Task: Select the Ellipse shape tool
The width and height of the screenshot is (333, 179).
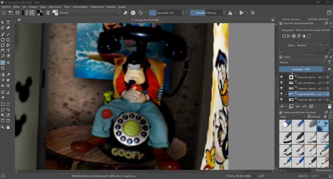Action: (8, 40)
